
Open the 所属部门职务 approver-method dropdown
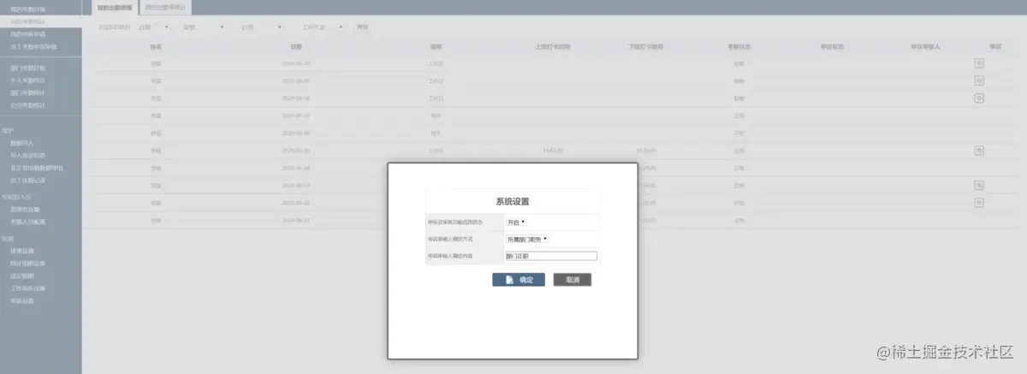point(527,239)
